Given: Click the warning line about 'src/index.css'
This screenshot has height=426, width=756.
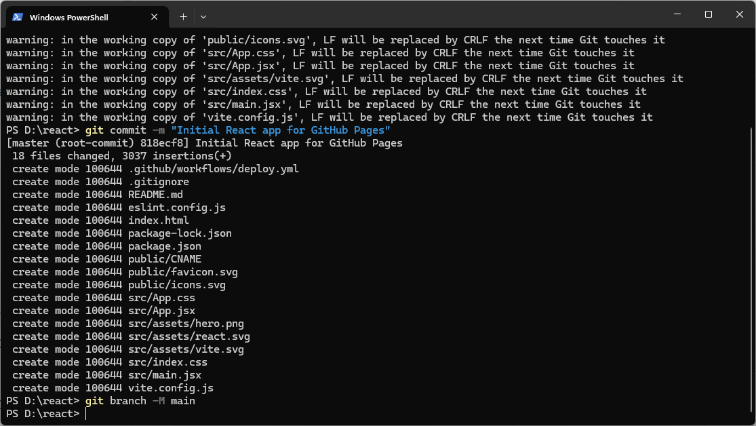Looking at the screenshot, I should pos(326,92).
